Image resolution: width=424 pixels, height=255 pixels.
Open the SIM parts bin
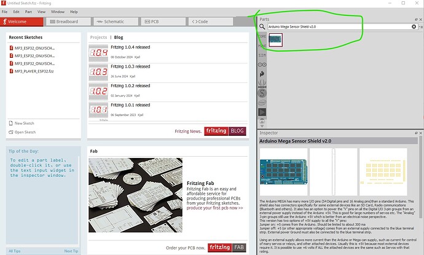262,55
